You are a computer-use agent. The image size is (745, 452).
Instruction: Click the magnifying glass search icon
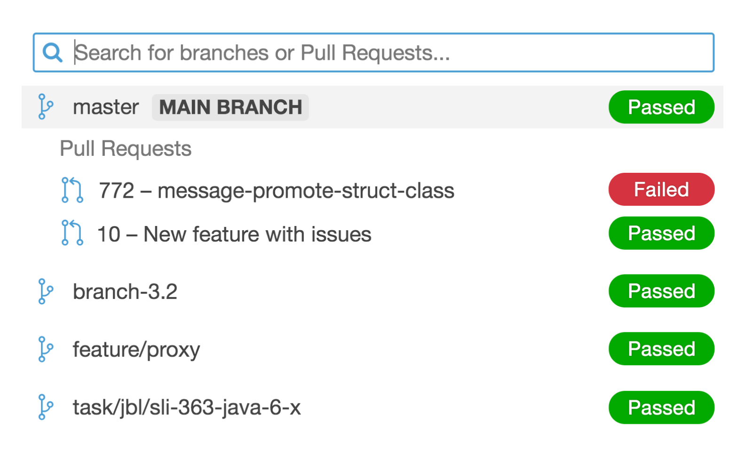point(52,52)
